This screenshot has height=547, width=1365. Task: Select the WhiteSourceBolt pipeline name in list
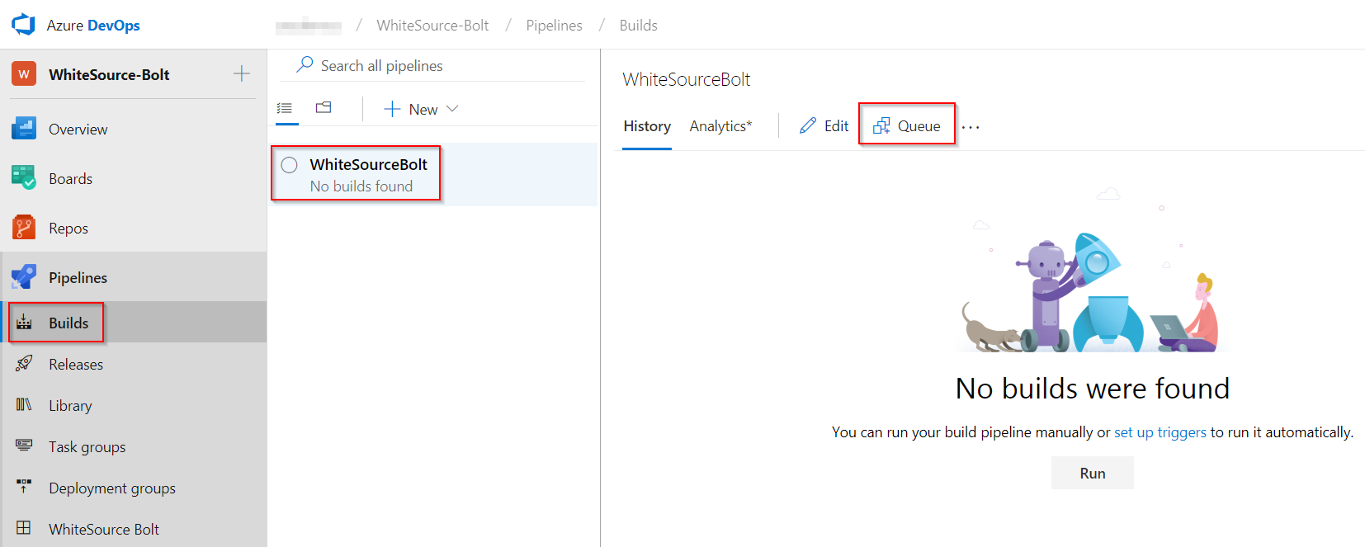pyautogui.click(x=369, y=164)
